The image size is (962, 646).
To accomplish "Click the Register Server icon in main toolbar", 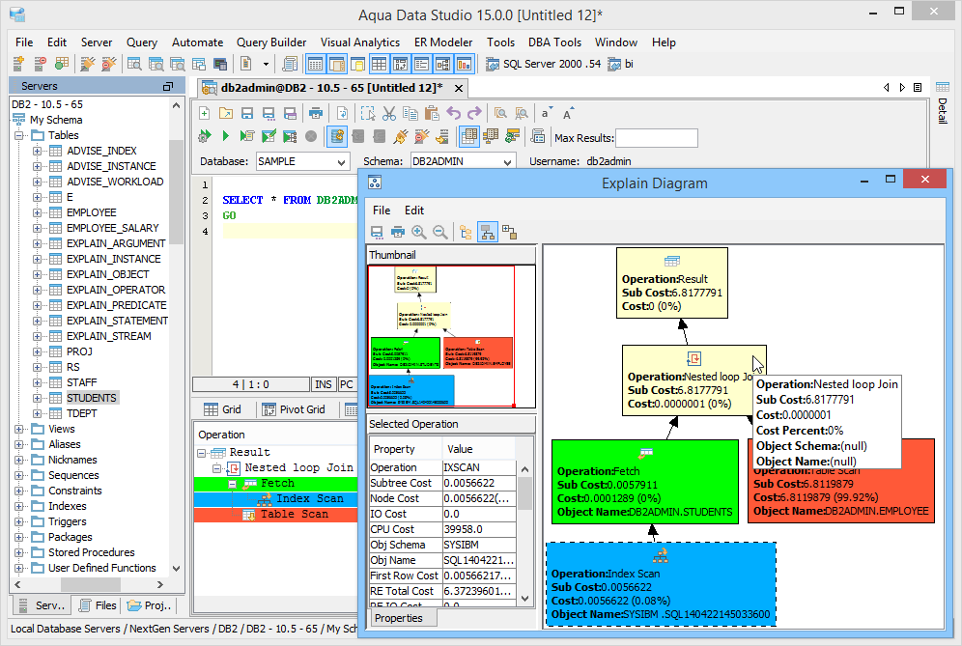I will coord(17,64).
